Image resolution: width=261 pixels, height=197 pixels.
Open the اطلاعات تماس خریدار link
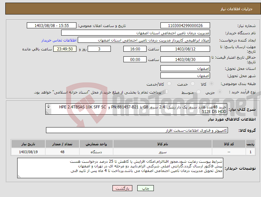59,40
